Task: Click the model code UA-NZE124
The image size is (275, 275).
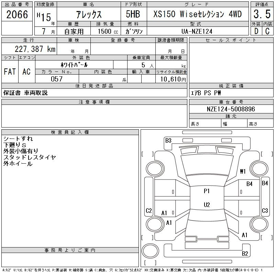Action: click(198, 31)
